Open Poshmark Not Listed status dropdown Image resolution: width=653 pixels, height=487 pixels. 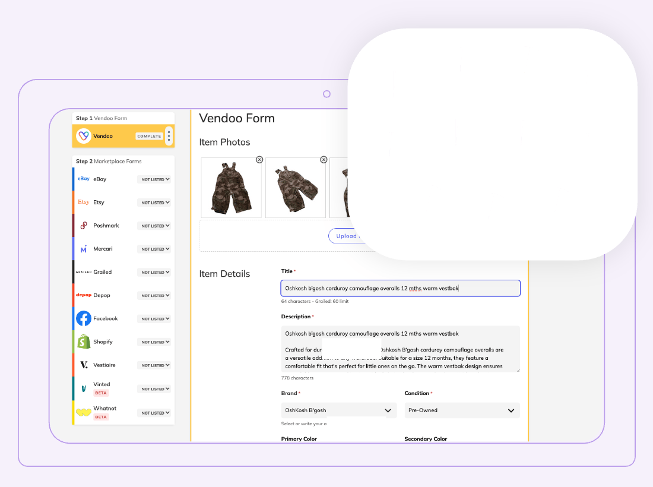pyautogui.click(x=154, y=226)
